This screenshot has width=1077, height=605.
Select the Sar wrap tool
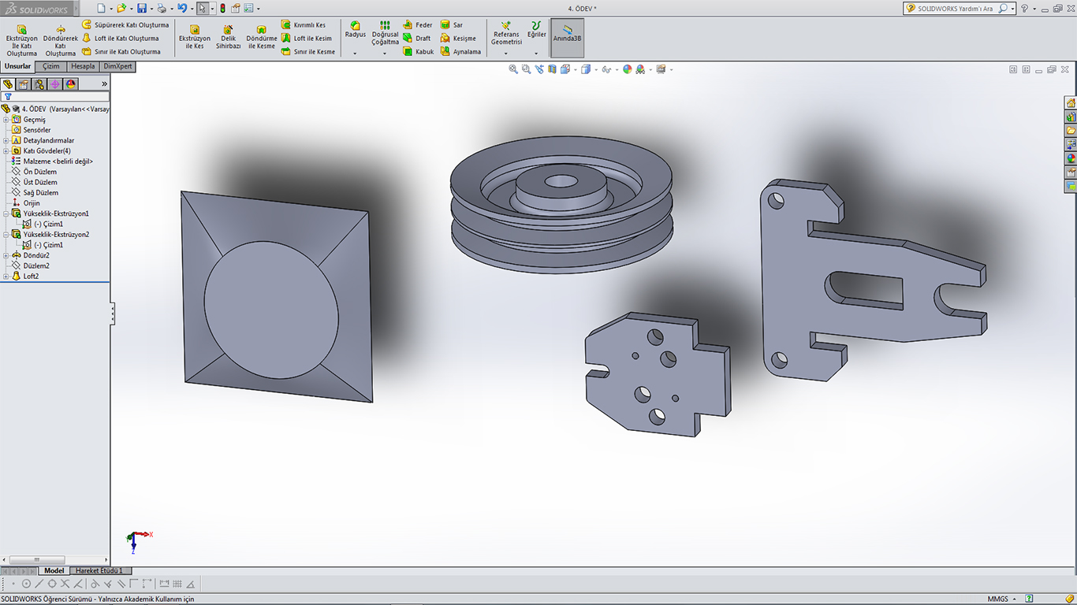click(452, 25)
